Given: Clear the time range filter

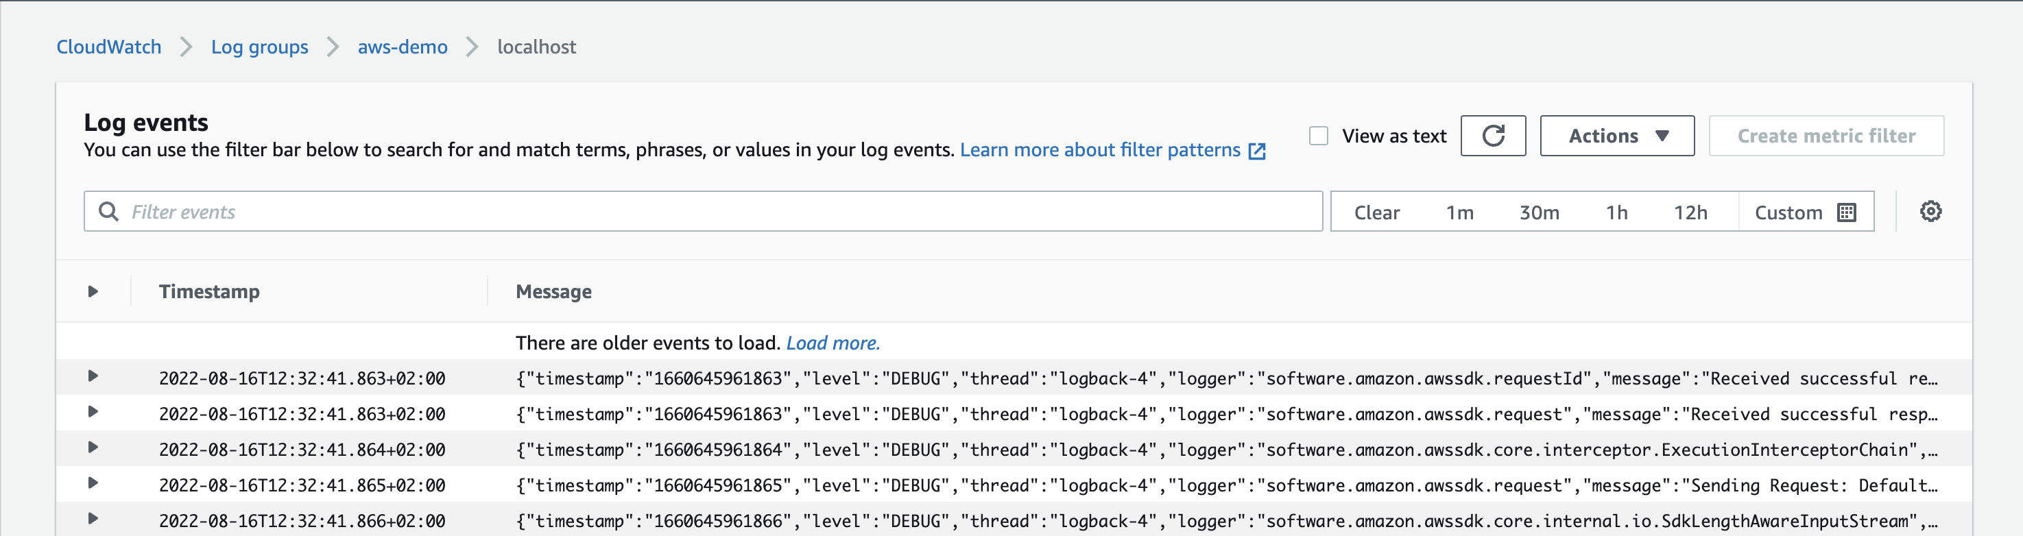Looking at the screenshot, I should 1376,212.
